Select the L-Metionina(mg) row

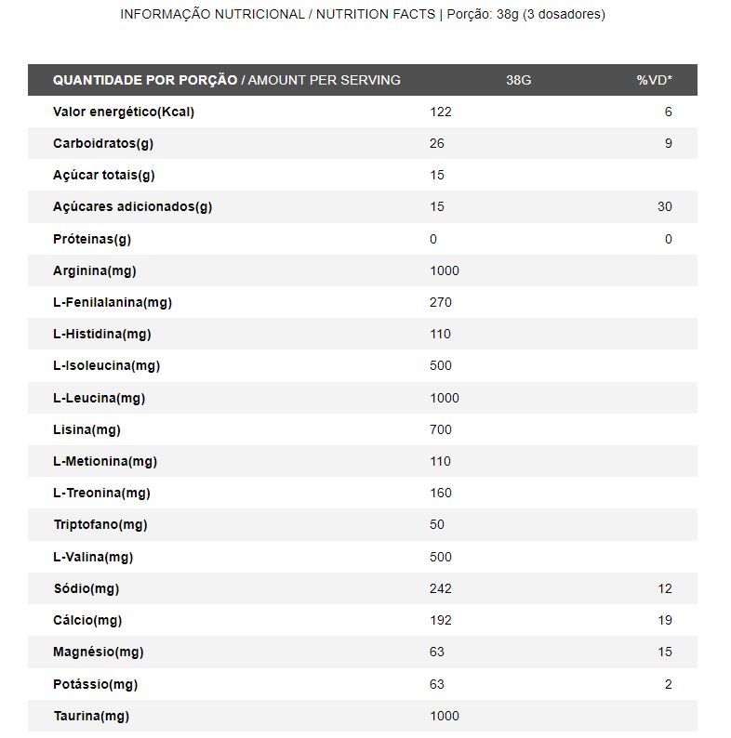pyautogui.click(x=363, y=461)
